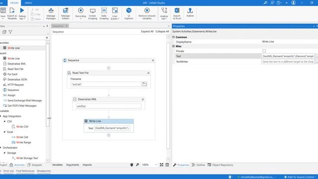Open the Imports panel tab

click(87, 165)
